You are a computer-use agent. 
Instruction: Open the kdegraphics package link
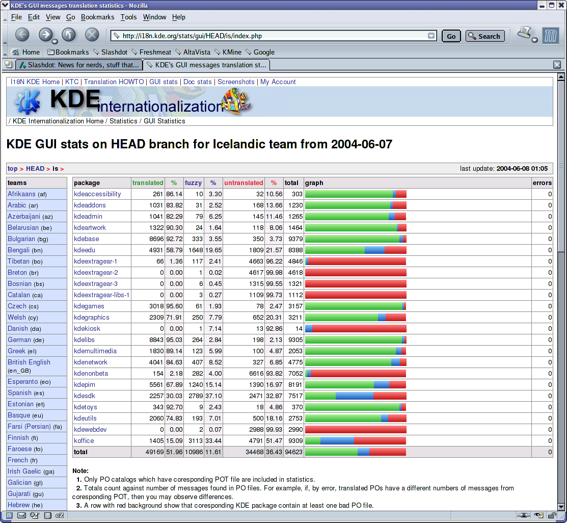(x=92, y=317)
